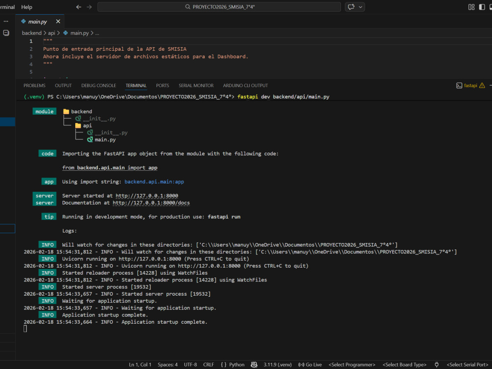Open Select Programmer status item
Screen dimensions: 492x369
pyautogui.click(x=352, y=365)
